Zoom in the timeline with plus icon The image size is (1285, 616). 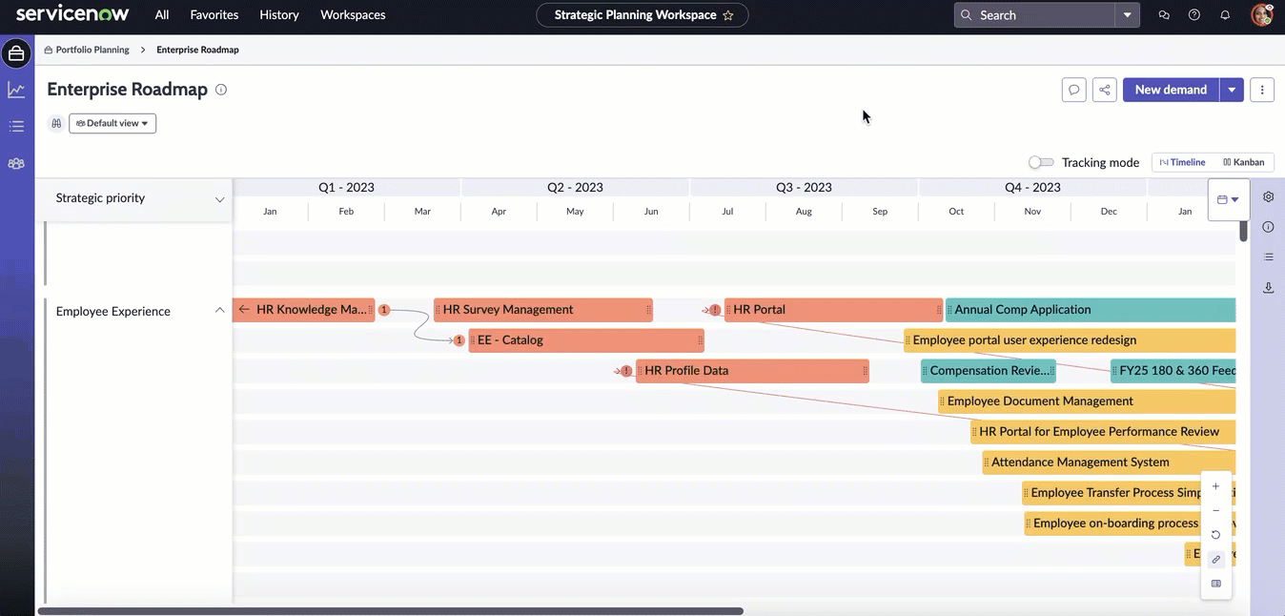[1215, 486]
